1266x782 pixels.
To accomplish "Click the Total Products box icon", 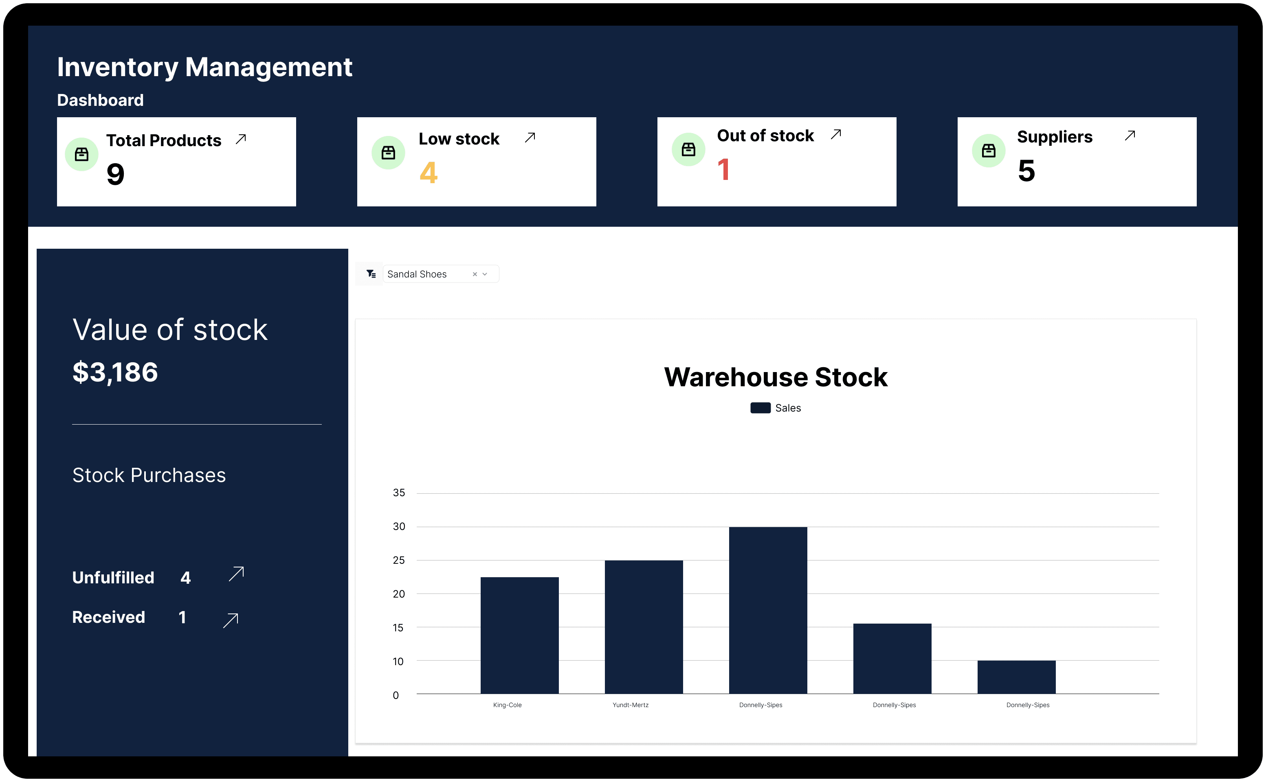I will coord(81,153).
